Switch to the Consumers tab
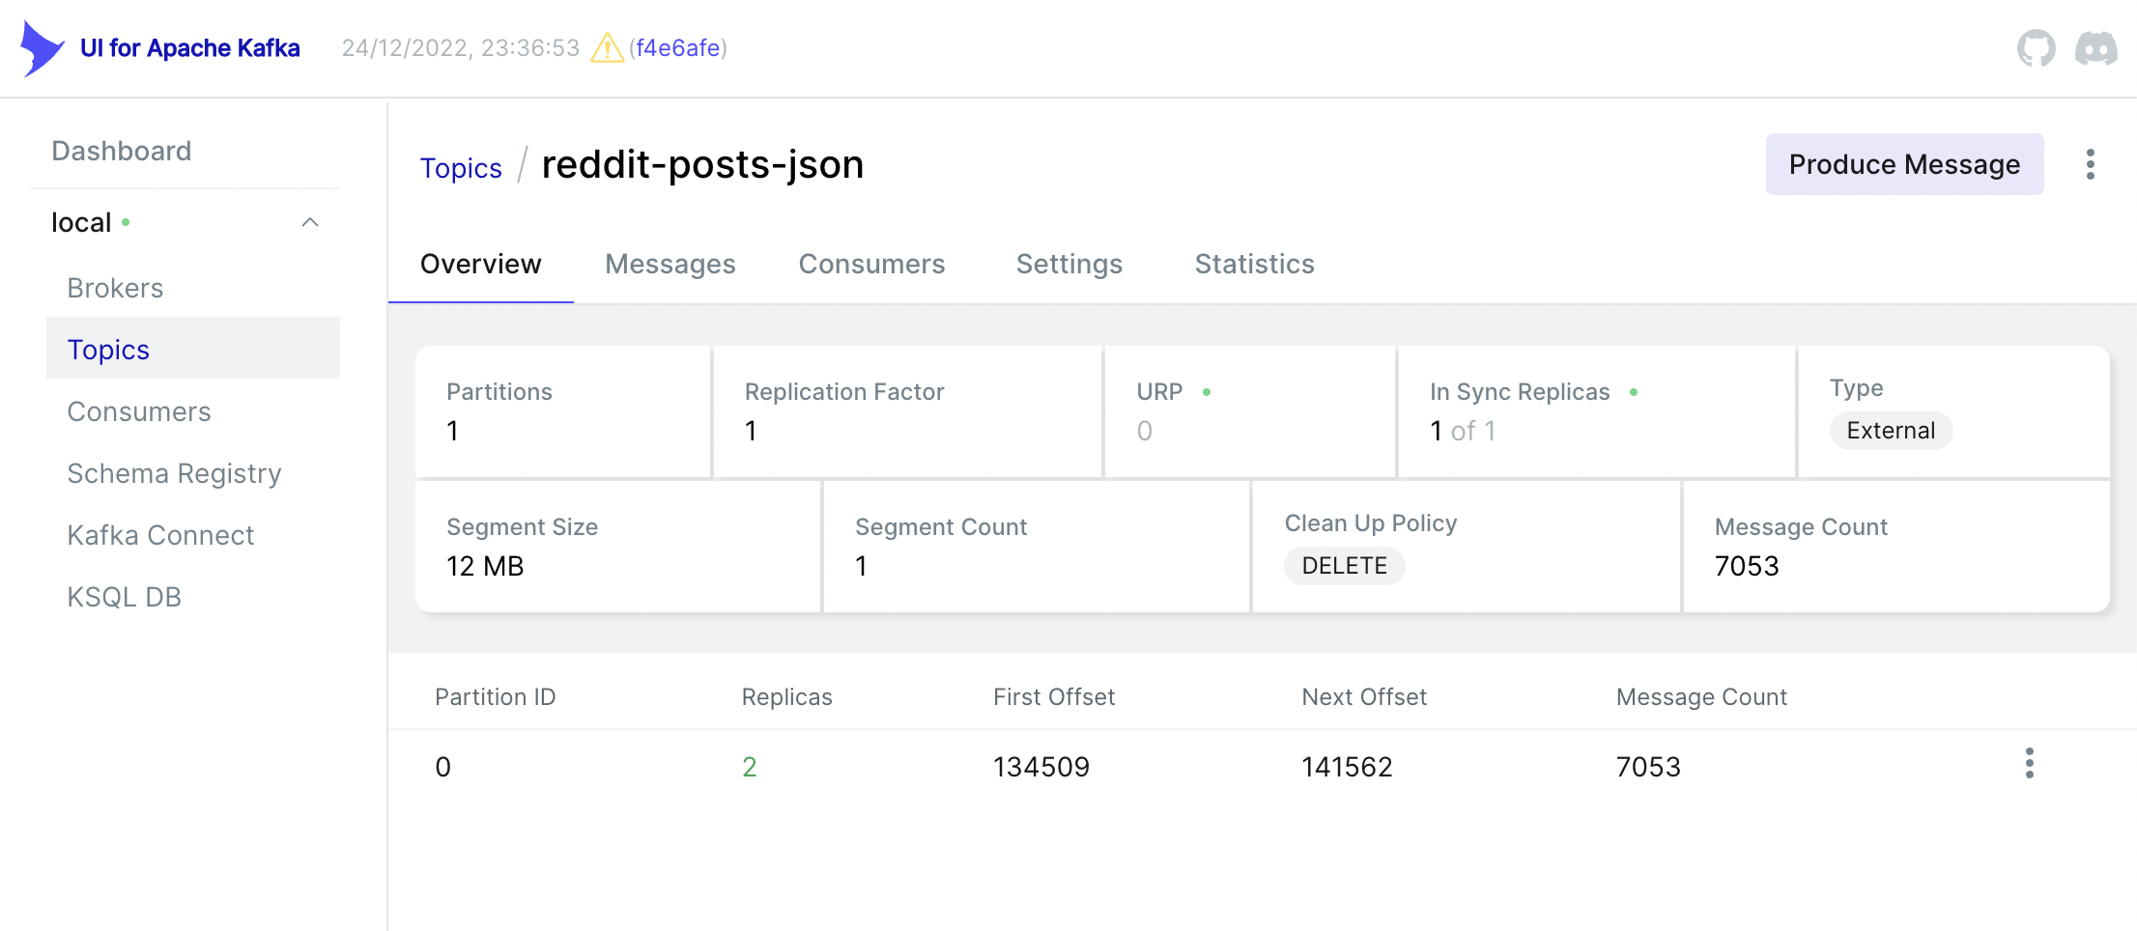This screenshot has width=2137, height=931. tap(871, 264)
